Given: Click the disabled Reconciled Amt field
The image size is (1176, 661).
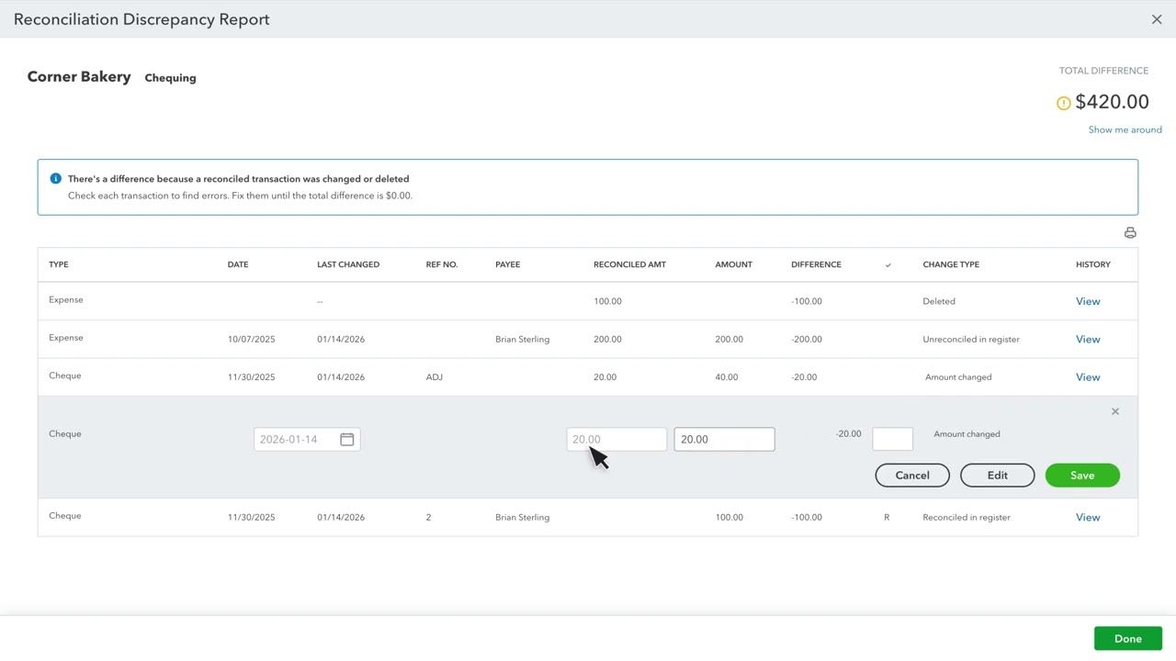Looking at the screenshot, I should pyautogui.click(x=616, y=440).
